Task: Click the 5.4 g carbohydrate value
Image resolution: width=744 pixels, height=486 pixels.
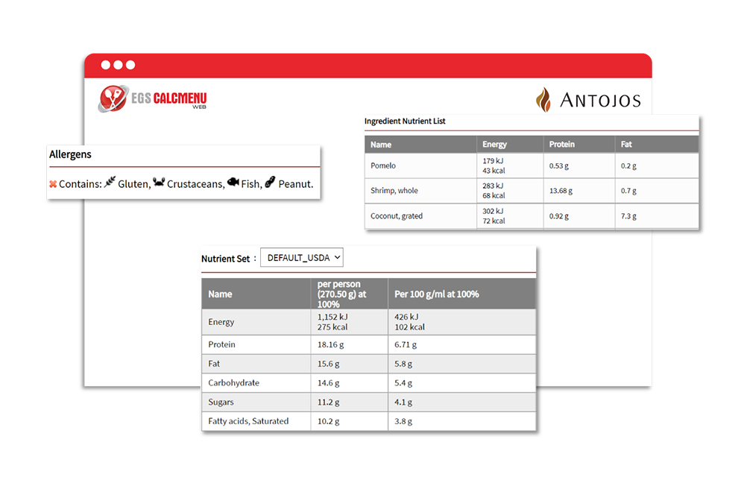Action: point(403,383)
